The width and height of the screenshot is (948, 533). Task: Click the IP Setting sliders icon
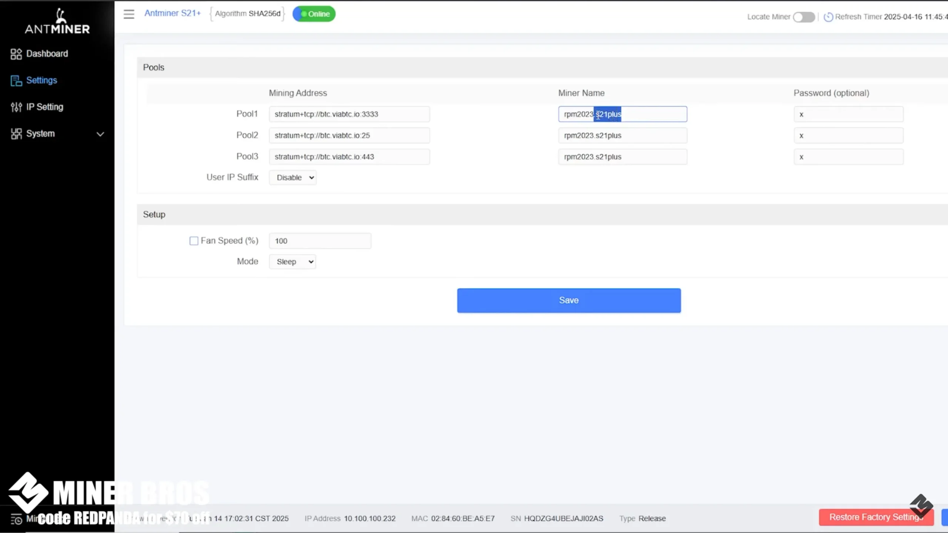click(16, 107)
